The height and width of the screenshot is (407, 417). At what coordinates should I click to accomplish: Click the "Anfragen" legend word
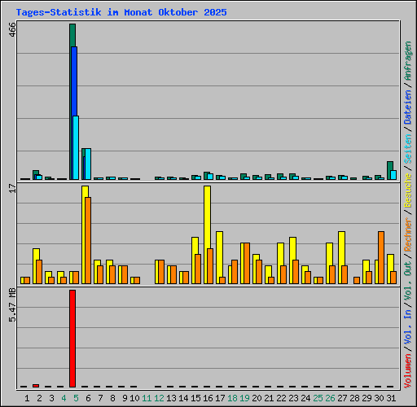click(x=408, y=61)
